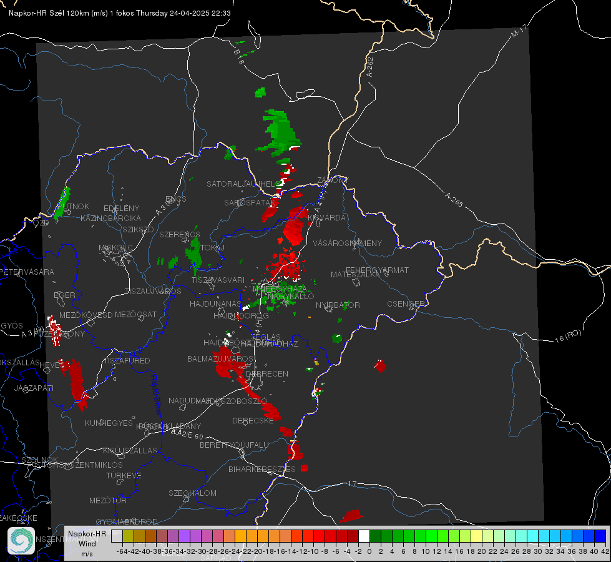Click the SZIKSZÓ label
Image resolution: width=611 pixels, height=562 pixels.
(x=139, y=229)
